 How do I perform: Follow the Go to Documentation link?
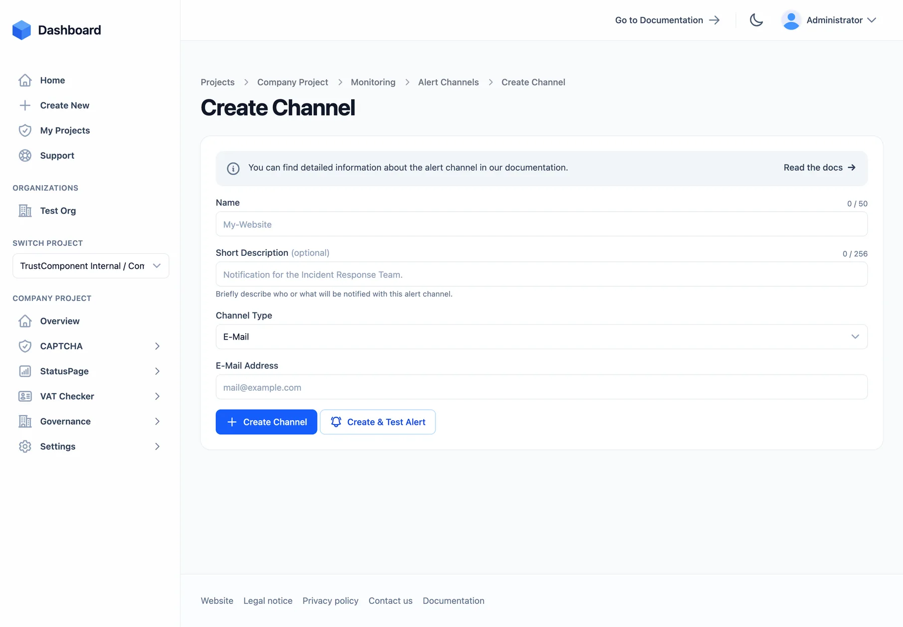(x=667, y=20)
